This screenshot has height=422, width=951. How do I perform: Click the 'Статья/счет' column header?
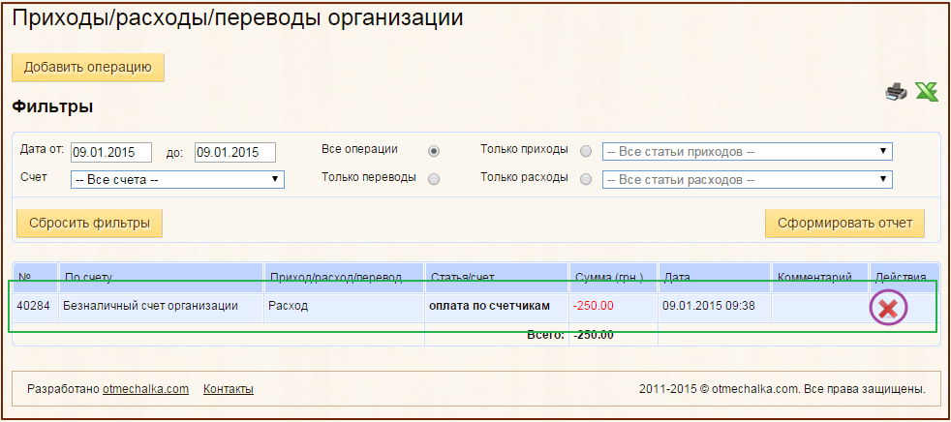(498, 277)
